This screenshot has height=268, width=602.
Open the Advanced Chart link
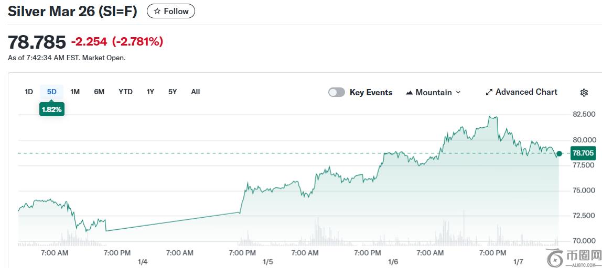tap(521, 92)
